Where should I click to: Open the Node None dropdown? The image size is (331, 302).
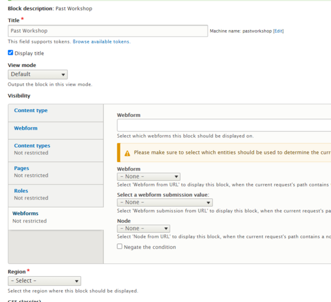point(144,228)
